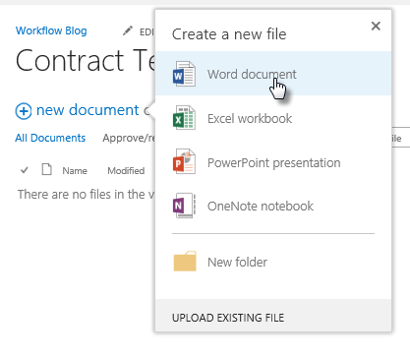Close the Create a new file popup

coord(376,26)
